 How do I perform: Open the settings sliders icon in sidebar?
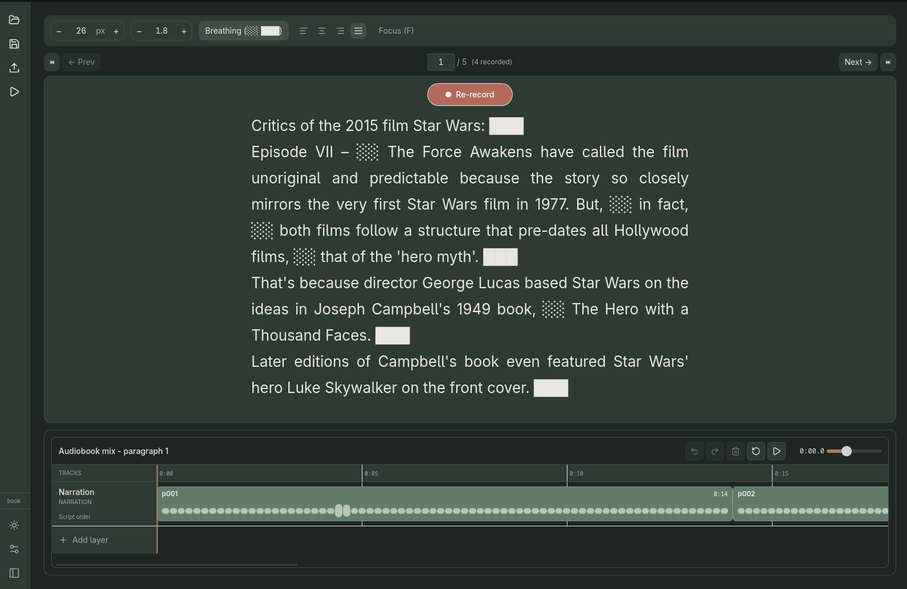pos(14,549)
